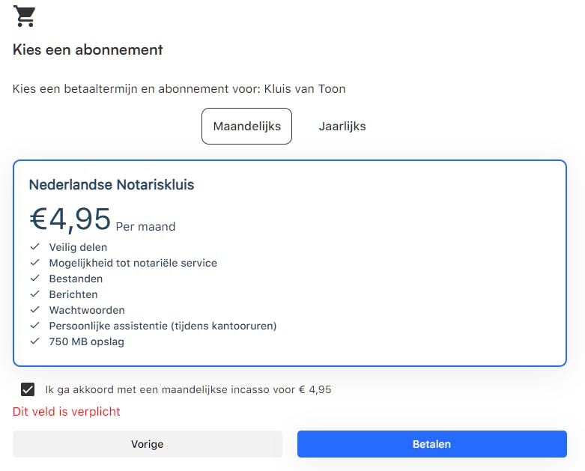Click the €4,95 price amount
This screenshot has height=471, width=585.
pyautogui.click(x=70, y=219)
